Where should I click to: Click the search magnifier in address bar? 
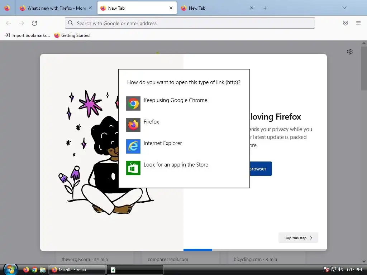tap(71, 23)
